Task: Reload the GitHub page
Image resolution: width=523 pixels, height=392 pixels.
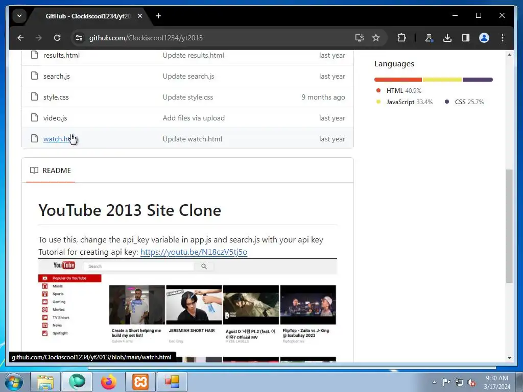Action: [57, 38]
